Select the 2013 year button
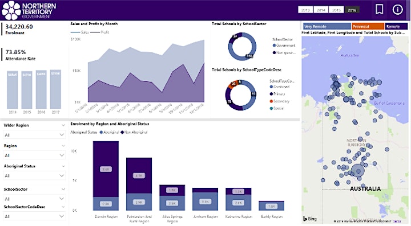This screenshot has width=411, height=226. click(x=305, y=10)
